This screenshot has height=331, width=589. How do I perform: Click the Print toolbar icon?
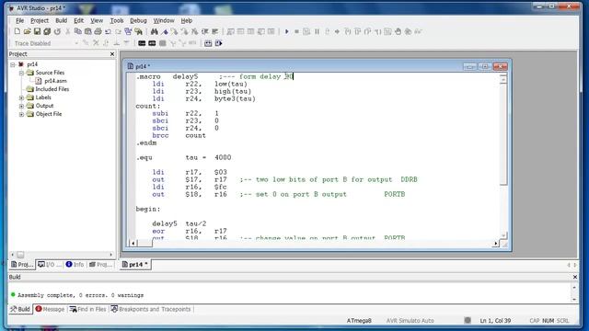click(x=98, y=32)
